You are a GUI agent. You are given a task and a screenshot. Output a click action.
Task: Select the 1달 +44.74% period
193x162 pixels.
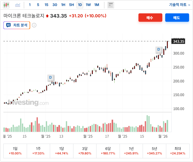[x=62, y=151]
